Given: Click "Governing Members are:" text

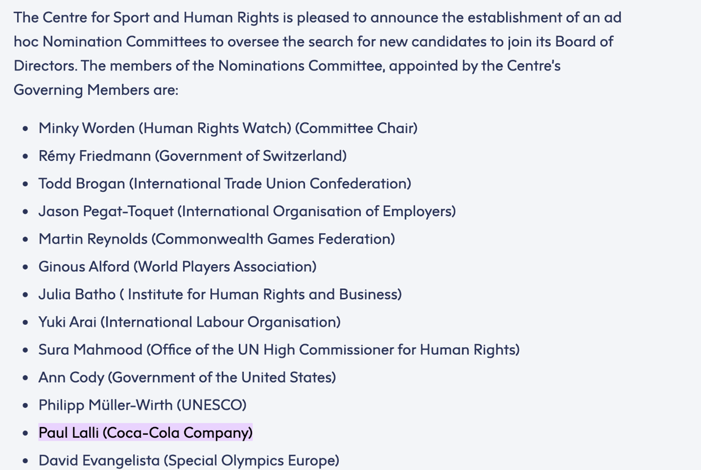Looking at the screenshot, I should pos(96,90).
